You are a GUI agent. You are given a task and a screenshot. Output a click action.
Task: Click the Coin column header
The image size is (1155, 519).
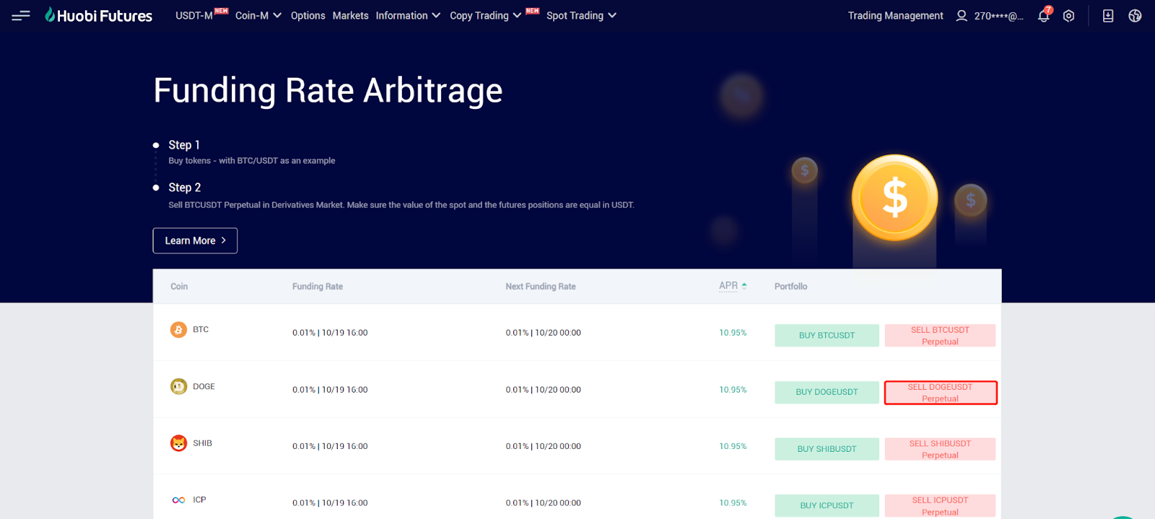[179, 287]
